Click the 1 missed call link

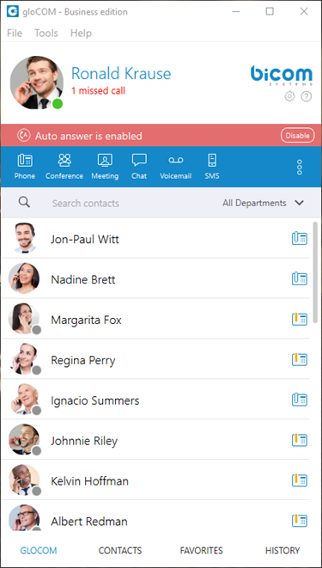point(98,90)
